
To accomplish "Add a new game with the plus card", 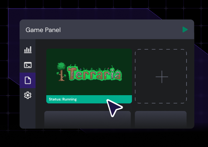I will tap(161, 76).
